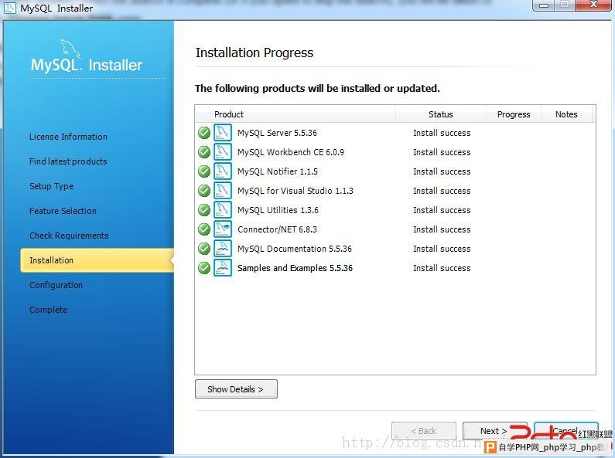Click Install success status for MySQL Workbench CE
615x458 pixels.
coord(442,152)
